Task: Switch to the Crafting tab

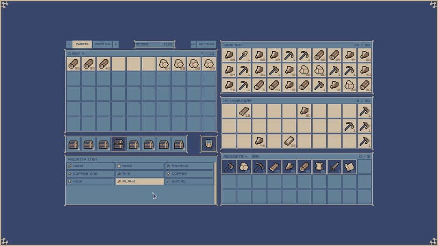Action: pyautogui.click(x=103, y=44)
